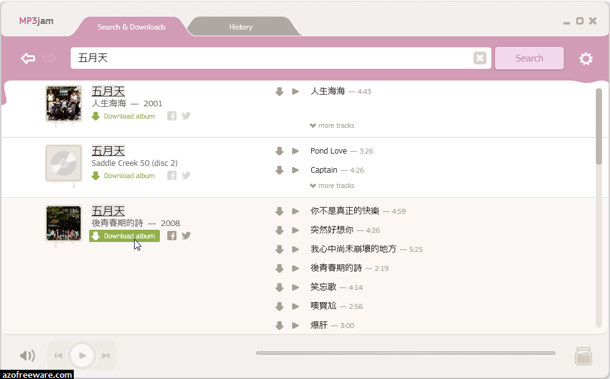The height and width of the screenshot is (379, 610).
Task: Share 後青春期的詩 album on Twitter
Action: (x=186, y=235)
